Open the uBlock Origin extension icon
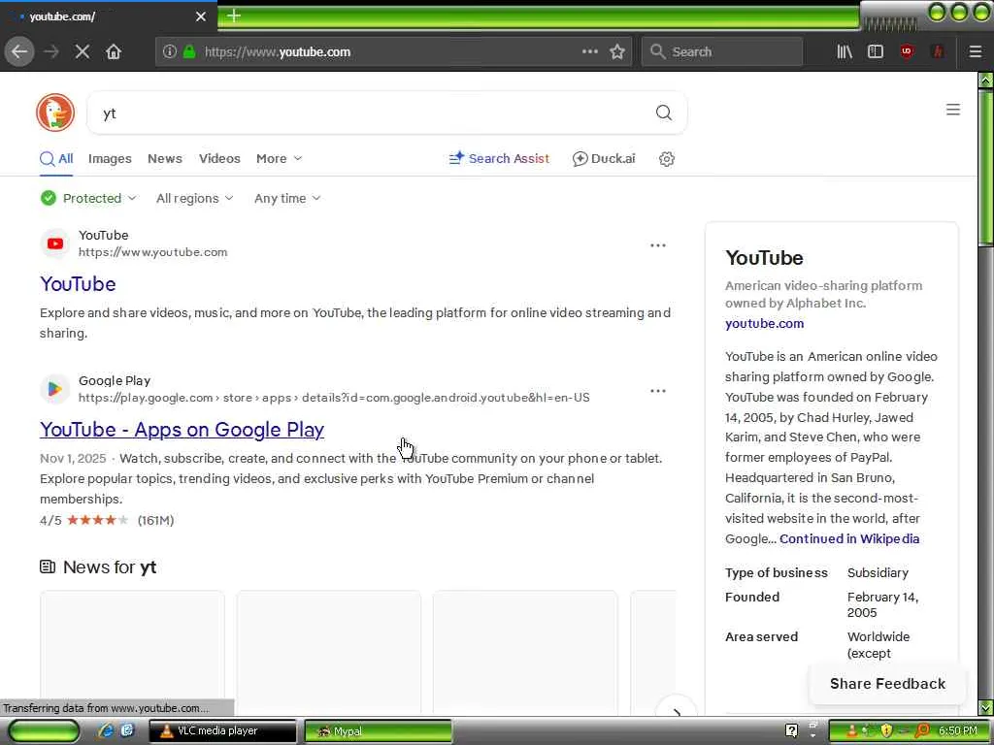The width and height of the screenshot is (994, 745). coord(908,52)
